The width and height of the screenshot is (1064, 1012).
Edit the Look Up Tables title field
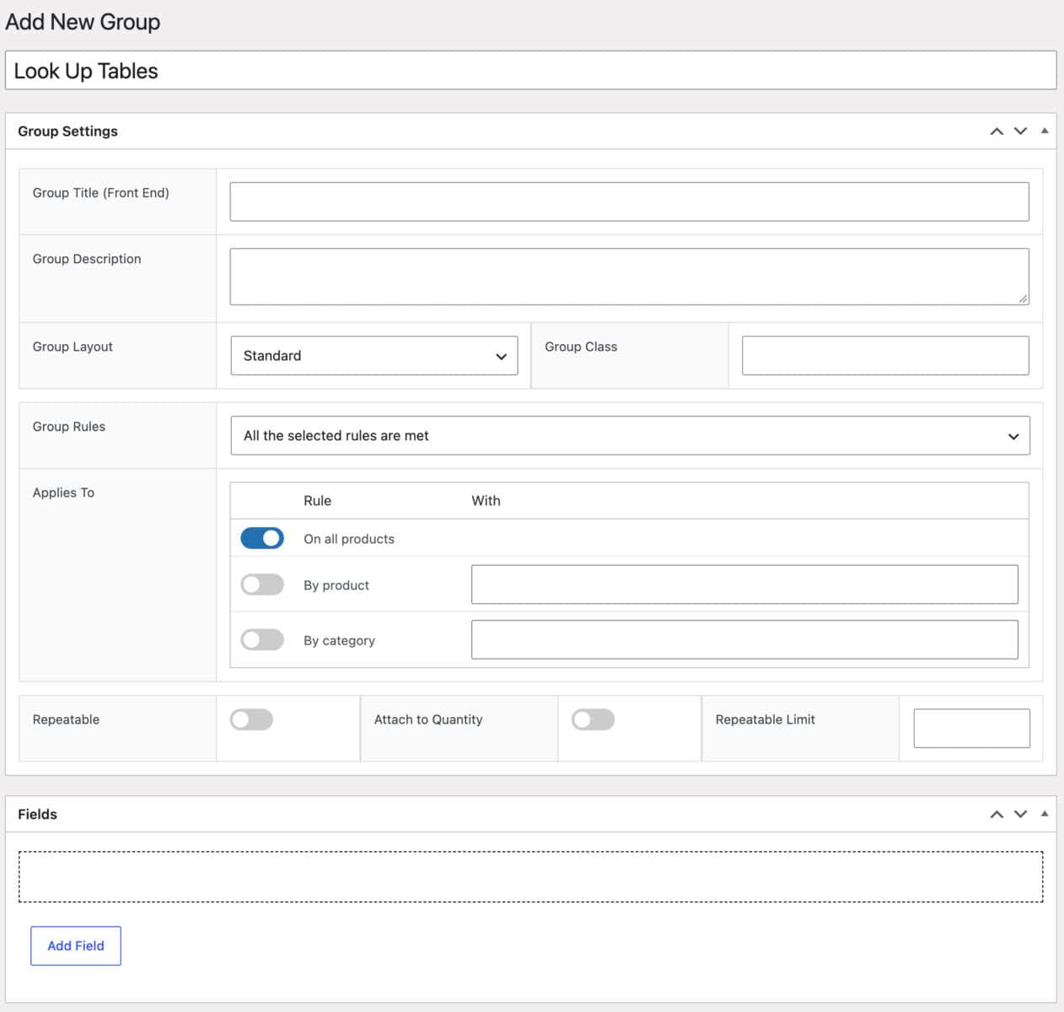(x=531, y=71)
